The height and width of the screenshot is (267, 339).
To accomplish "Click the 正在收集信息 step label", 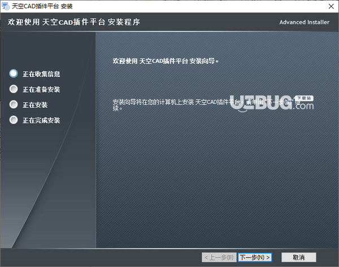I will click(x=41, y=74).
